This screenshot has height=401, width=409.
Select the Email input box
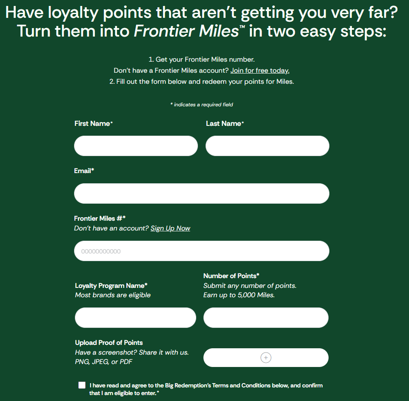tap(201, 193)
